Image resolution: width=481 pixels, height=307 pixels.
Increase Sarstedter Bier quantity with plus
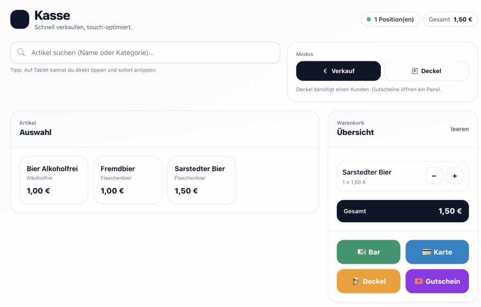pyautogui.click(x=455, y=176)
